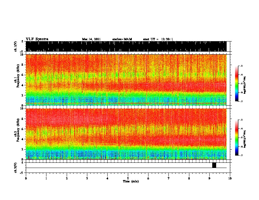Click time axis tick label "5"
Viewport: 259px width, 200px height.
pyautogui.click(x=128, y=178)
